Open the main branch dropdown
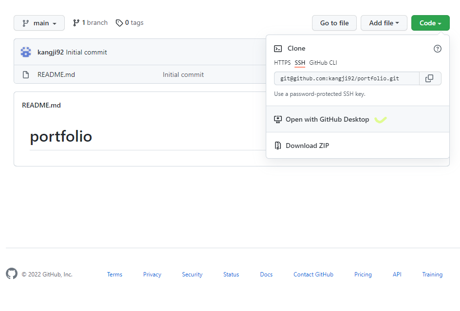 click(39, 23)
